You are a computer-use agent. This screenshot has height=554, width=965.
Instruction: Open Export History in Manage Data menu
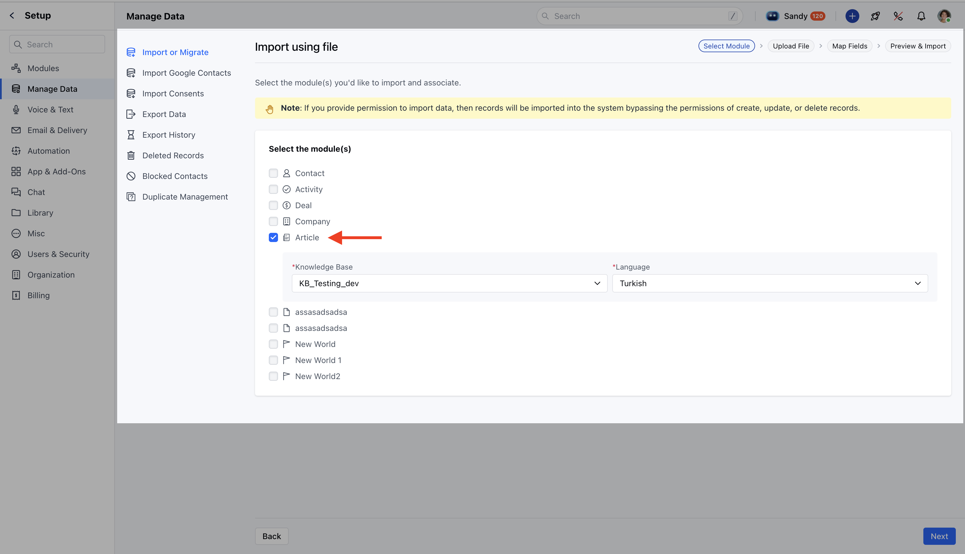pos(168,135)
